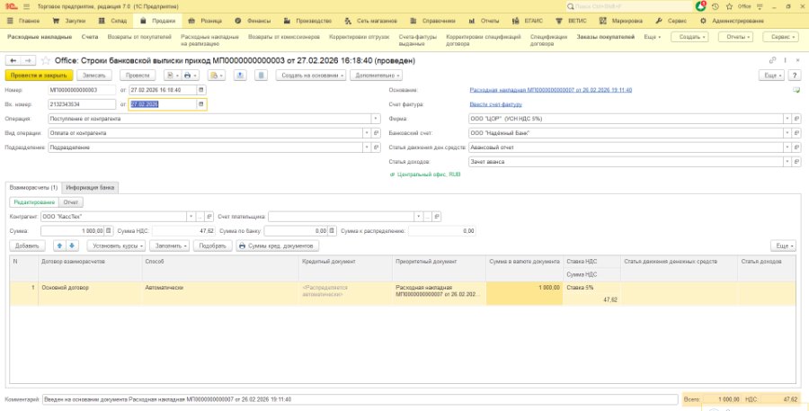Move the row up with the blue arrow
This screenshot has height=411, width=809.
[60, 246]
